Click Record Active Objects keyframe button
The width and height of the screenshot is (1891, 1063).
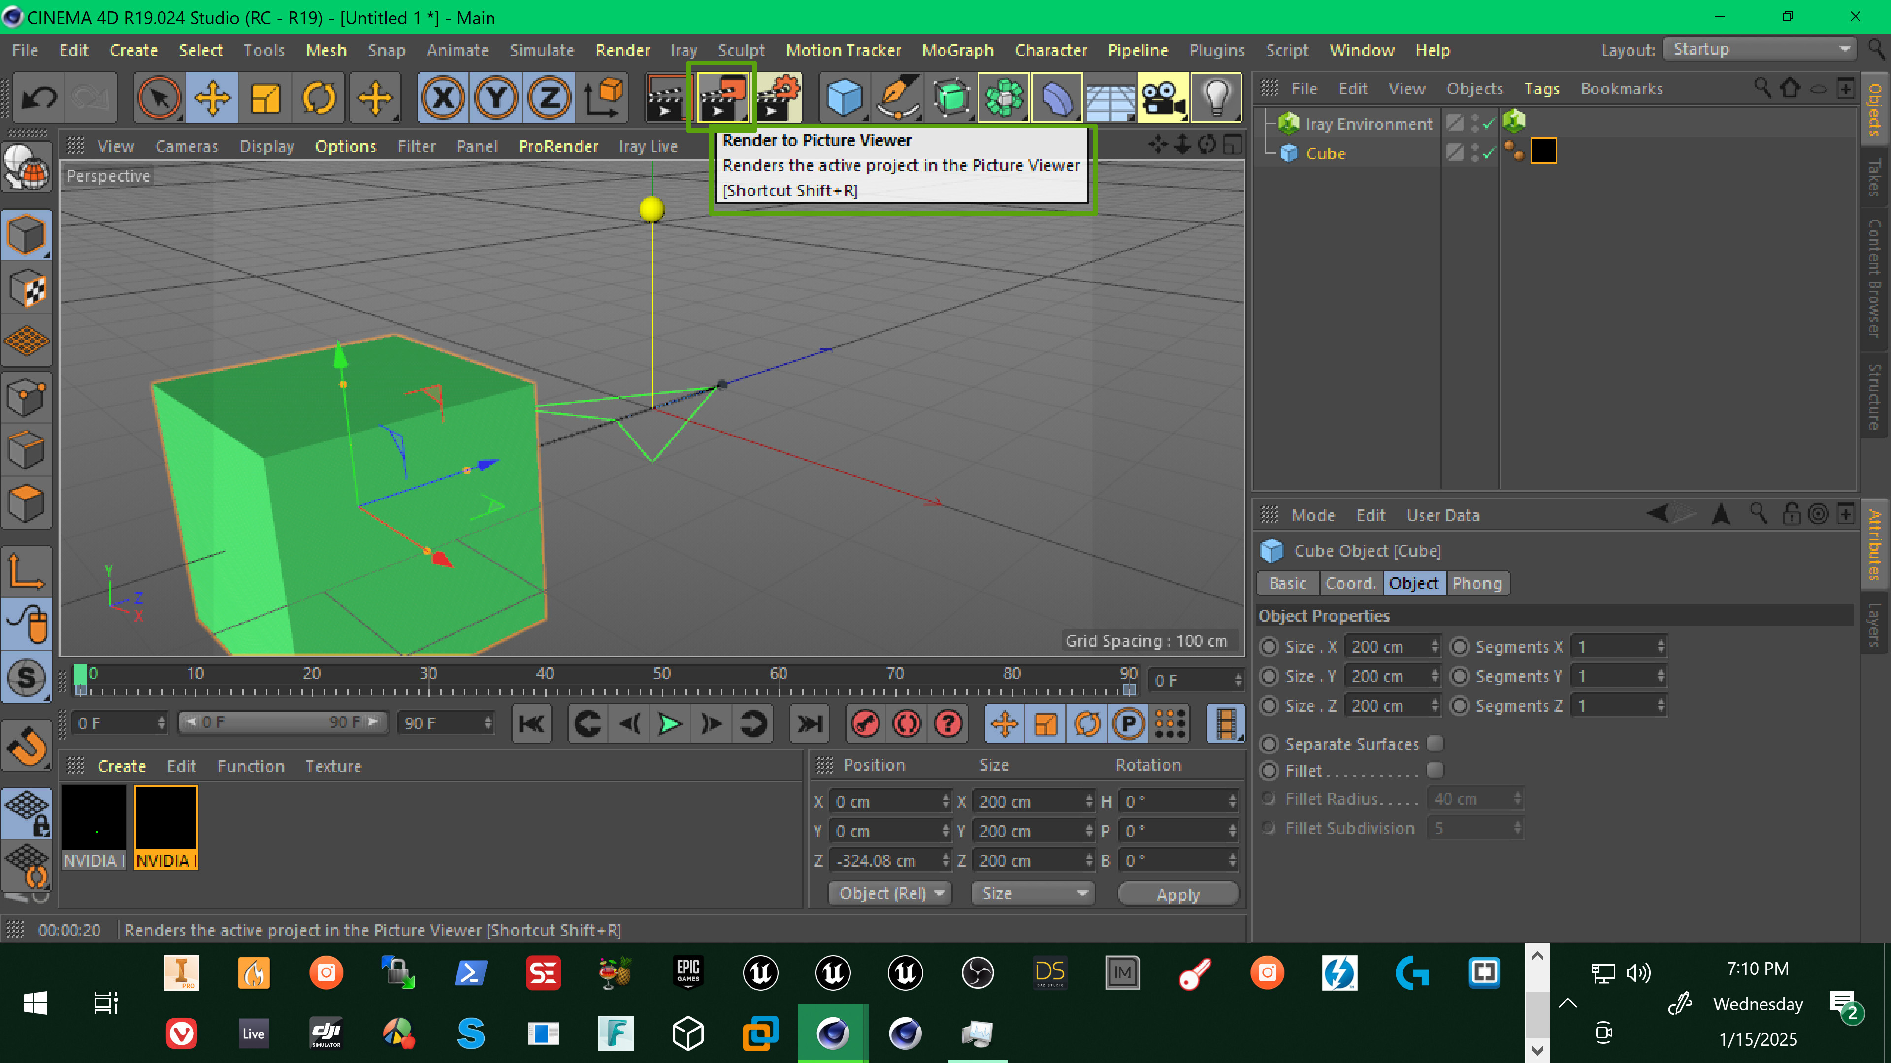point(866,724)
